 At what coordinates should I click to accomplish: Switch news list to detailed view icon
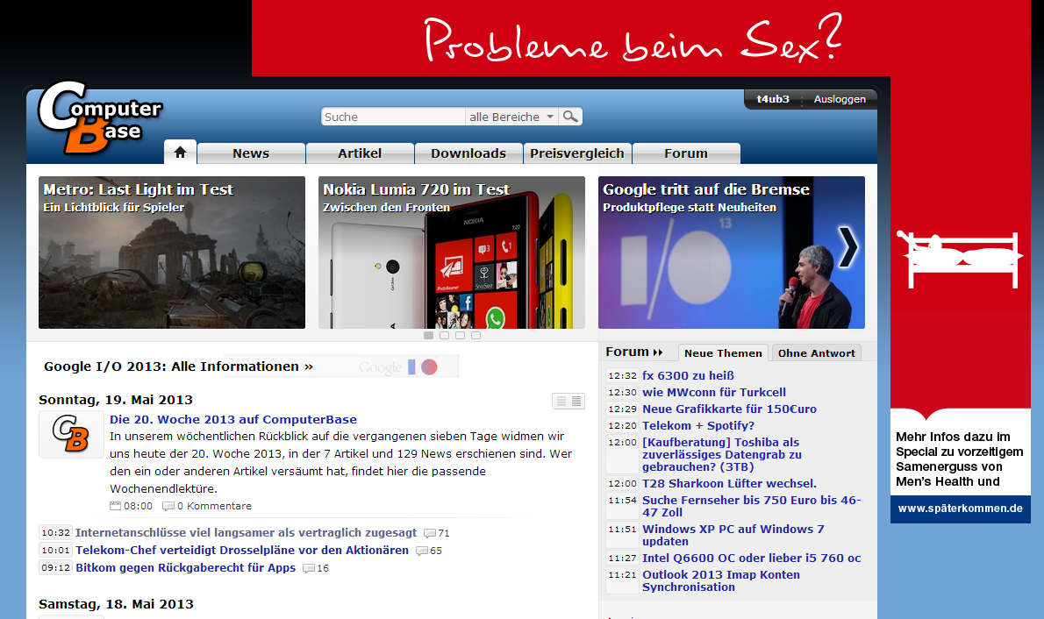tap(576, 402)
